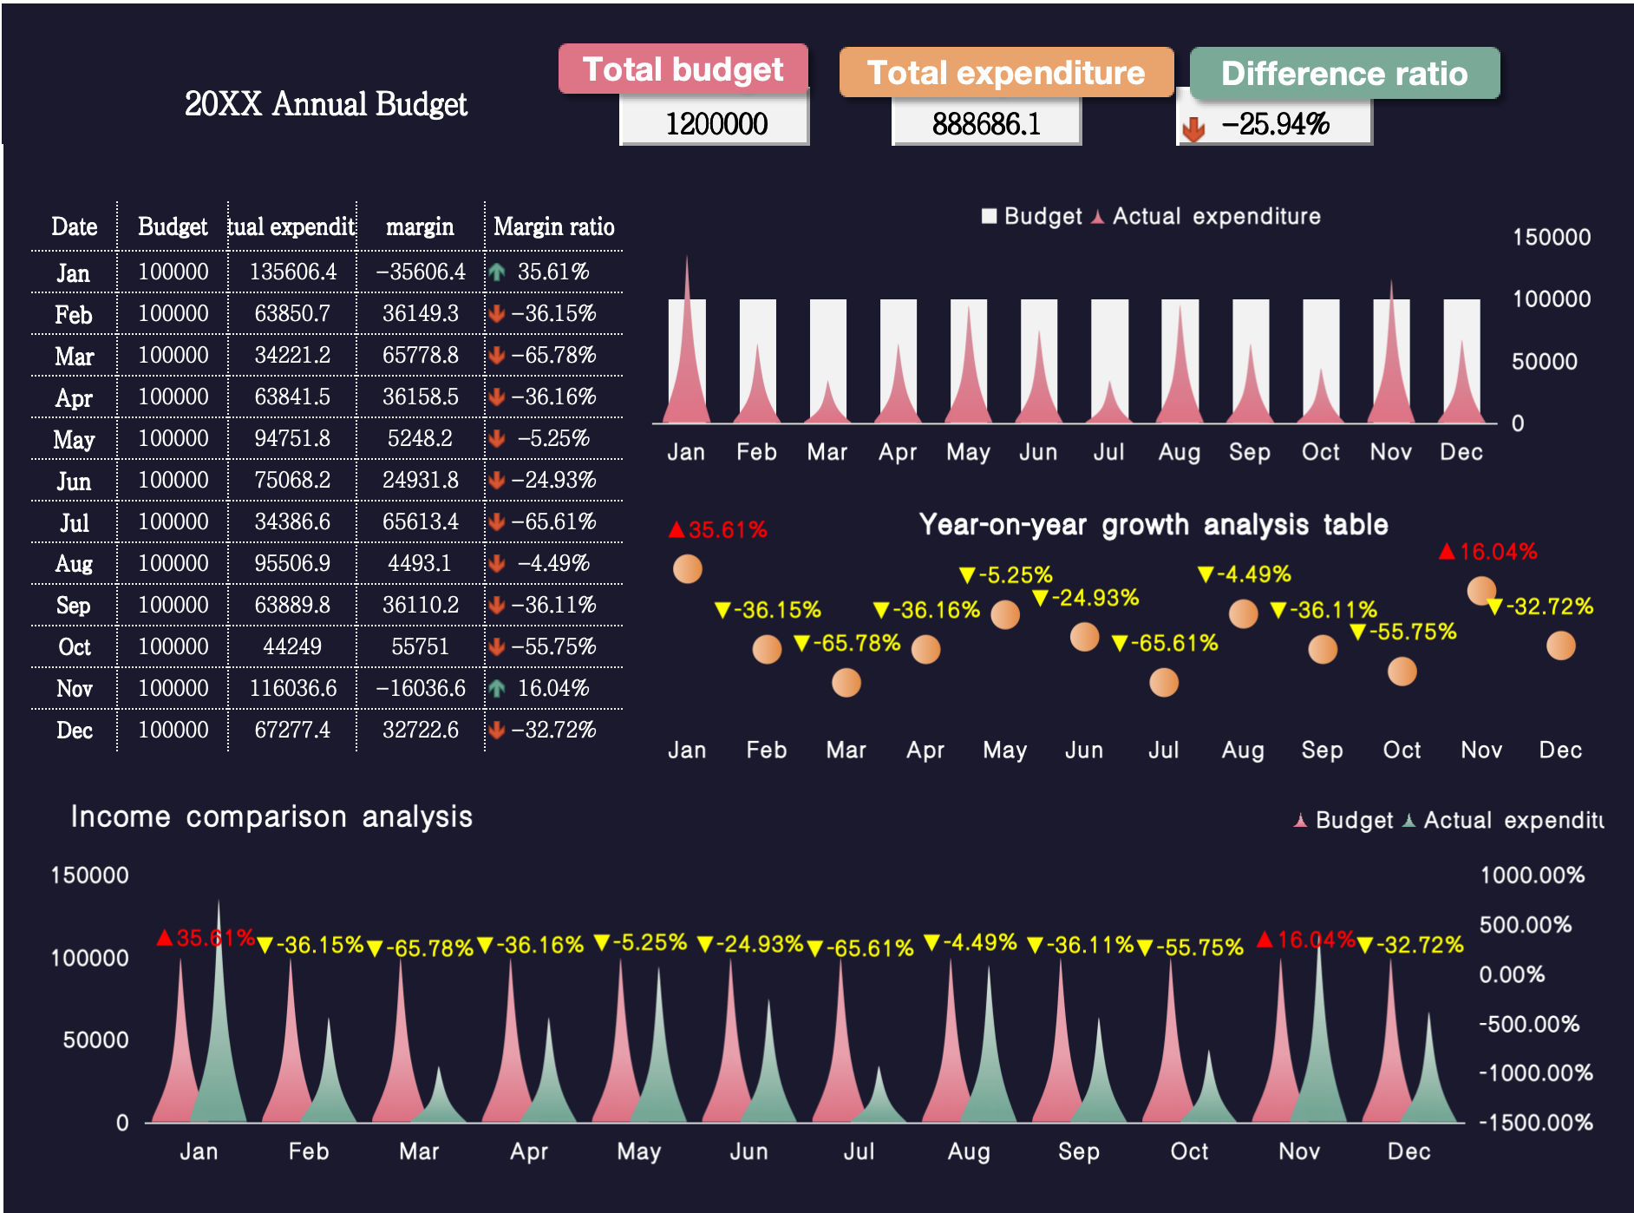Screen dimensions: 1634x1213
Task: Click the Income comparison analysis chart title
Action: coord(271,816)
